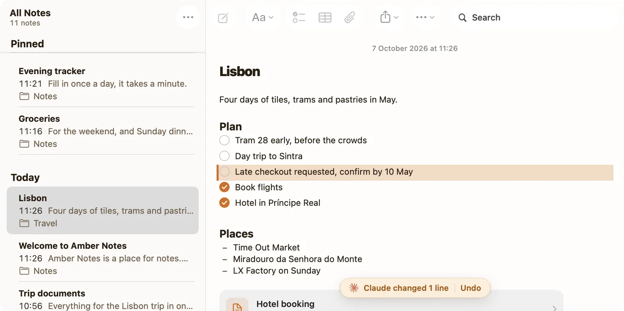624x311 pixels.
Task: Open the Aa text format menu
Action: pyautogui.click(x=262, y=17)
